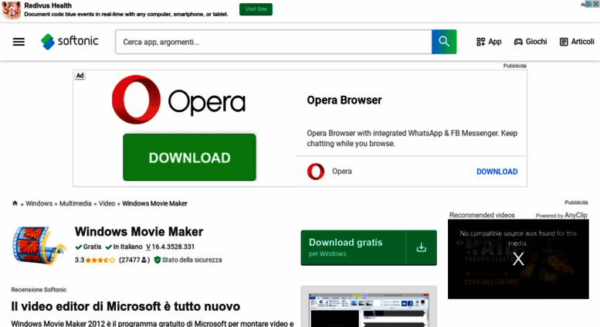
Task: Click the Opera Browser ad title
Action: tap(344, 100)
